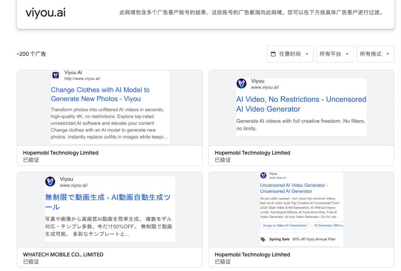Click the WHATECH MOBILE CO., LIMITED advertiser name
Viewport: 401px width, 271px height.
[63, 255]
